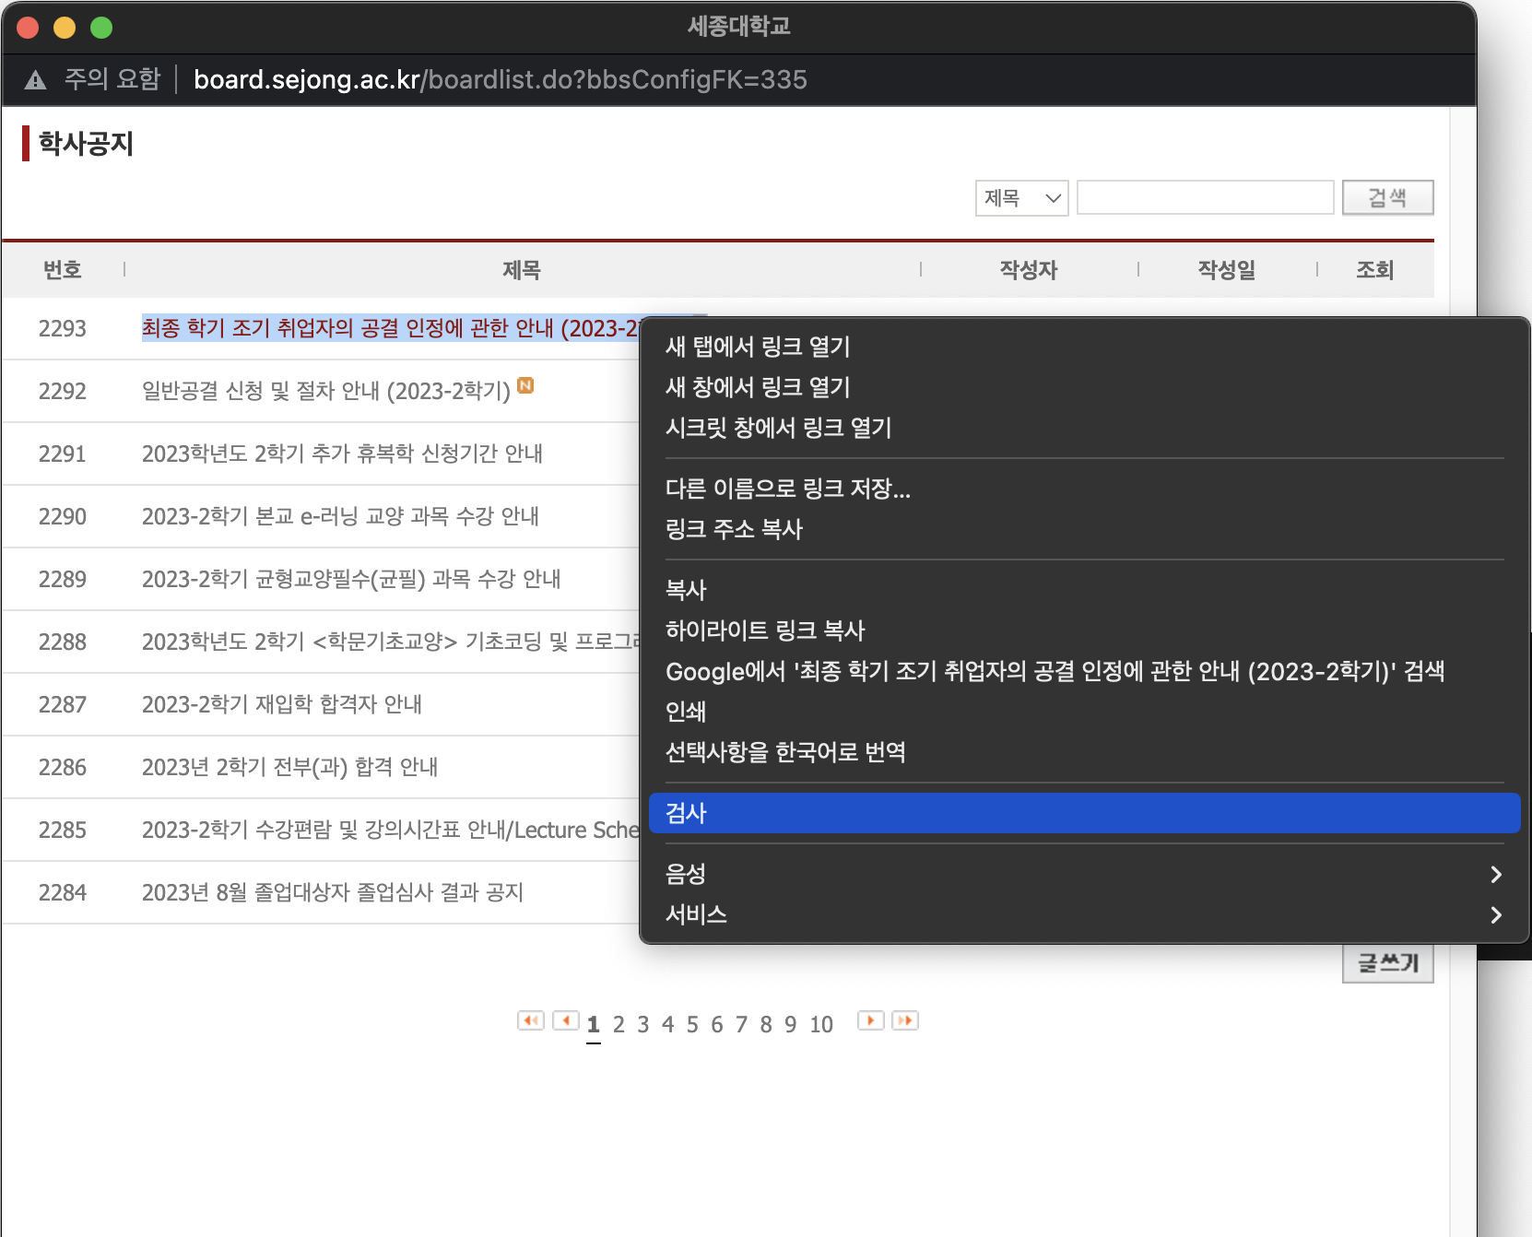Select '링크 주소 복사' option
The height and width of the screenshot is (1237, 1532).
734,529
